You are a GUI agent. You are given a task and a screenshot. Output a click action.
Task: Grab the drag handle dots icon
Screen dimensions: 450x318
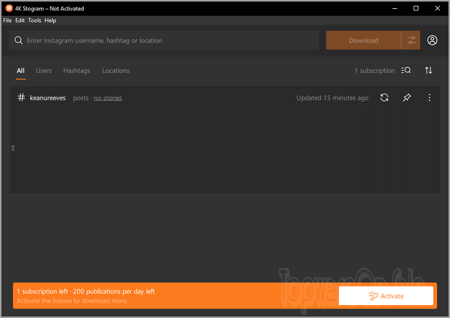tap(13, 148)
